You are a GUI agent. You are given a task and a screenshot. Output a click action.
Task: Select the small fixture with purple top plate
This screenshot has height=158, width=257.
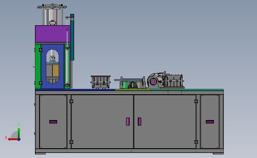(x=101, y=82)
